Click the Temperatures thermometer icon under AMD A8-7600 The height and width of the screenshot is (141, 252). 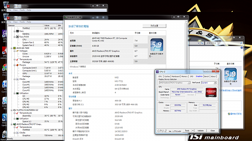tap(17, 59)
